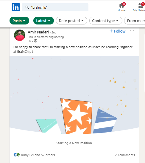
Task: Expand the Date posted filter
Action: (71, 21)
